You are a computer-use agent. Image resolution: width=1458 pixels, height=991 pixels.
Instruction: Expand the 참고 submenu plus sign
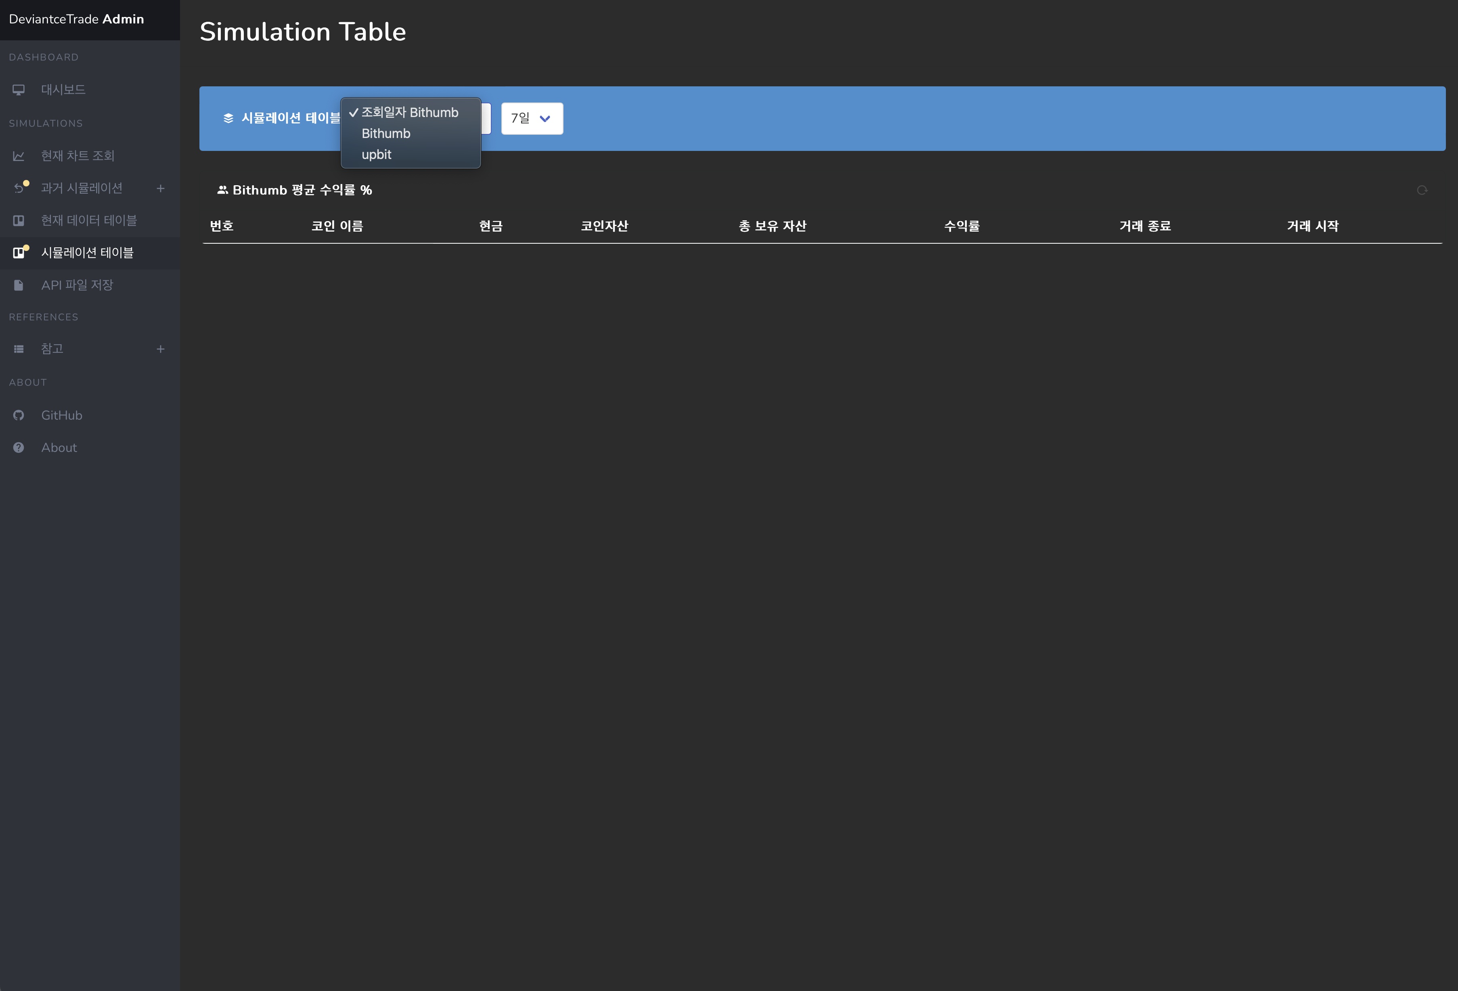(161, 349)
